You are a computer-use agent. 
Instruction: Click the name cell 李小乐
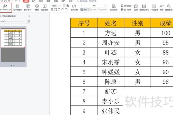coord(111,101)
